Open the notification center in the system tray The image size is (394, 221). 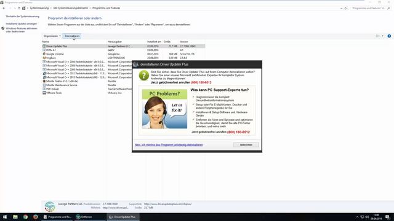pos(388,217)
